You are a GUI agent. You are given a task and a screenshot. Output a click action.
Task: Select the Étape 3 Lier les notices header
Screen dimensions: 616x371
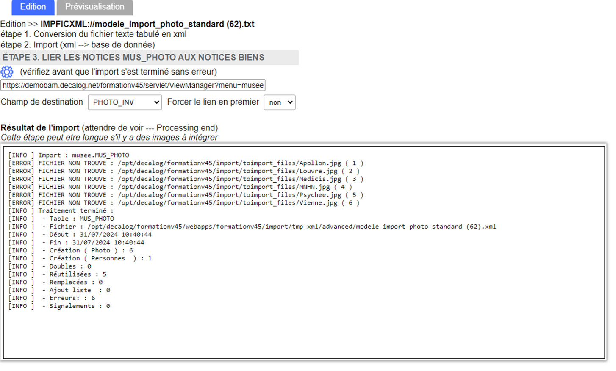149,58
